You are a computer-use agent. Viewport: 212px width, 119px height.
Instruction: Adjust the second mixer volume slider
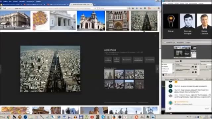point(184,72)
